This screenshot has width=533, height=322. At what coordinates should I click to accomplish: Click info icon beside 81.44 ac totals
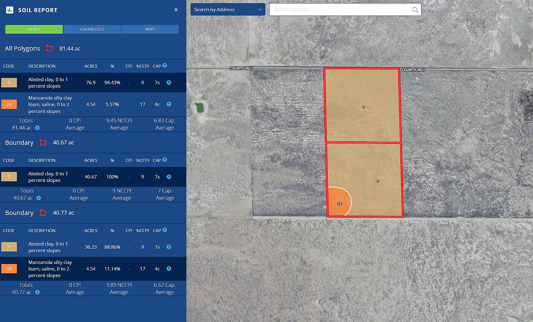pyautogui.click(x=37, y=128)
